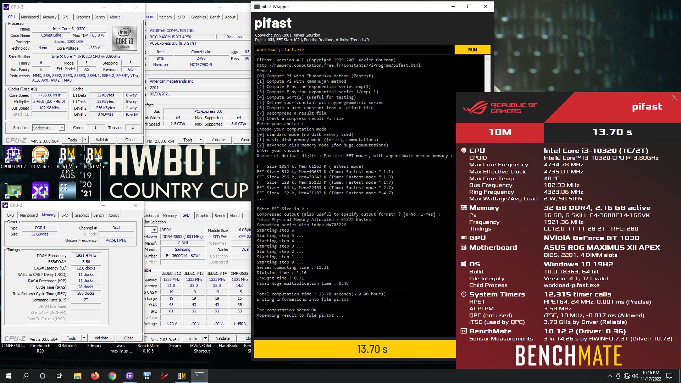Open the Windows Start menu
681x383 pixels.
tap(9, 376)
